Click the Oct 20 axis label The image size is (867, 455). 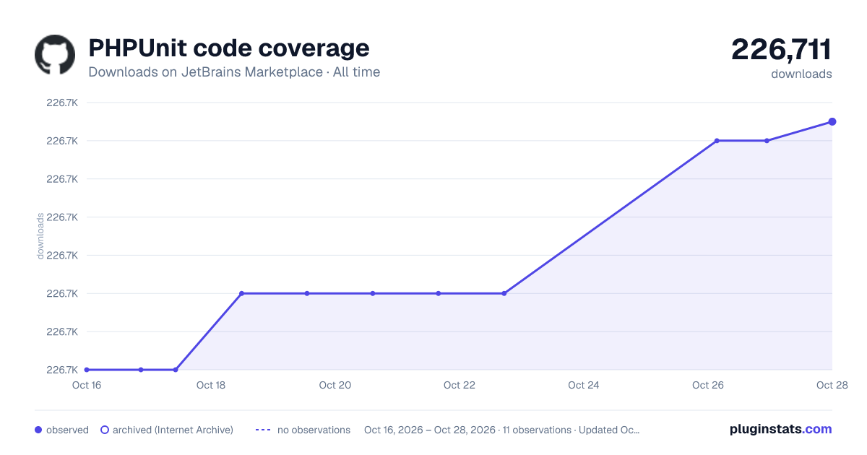[x=335, y=385]
